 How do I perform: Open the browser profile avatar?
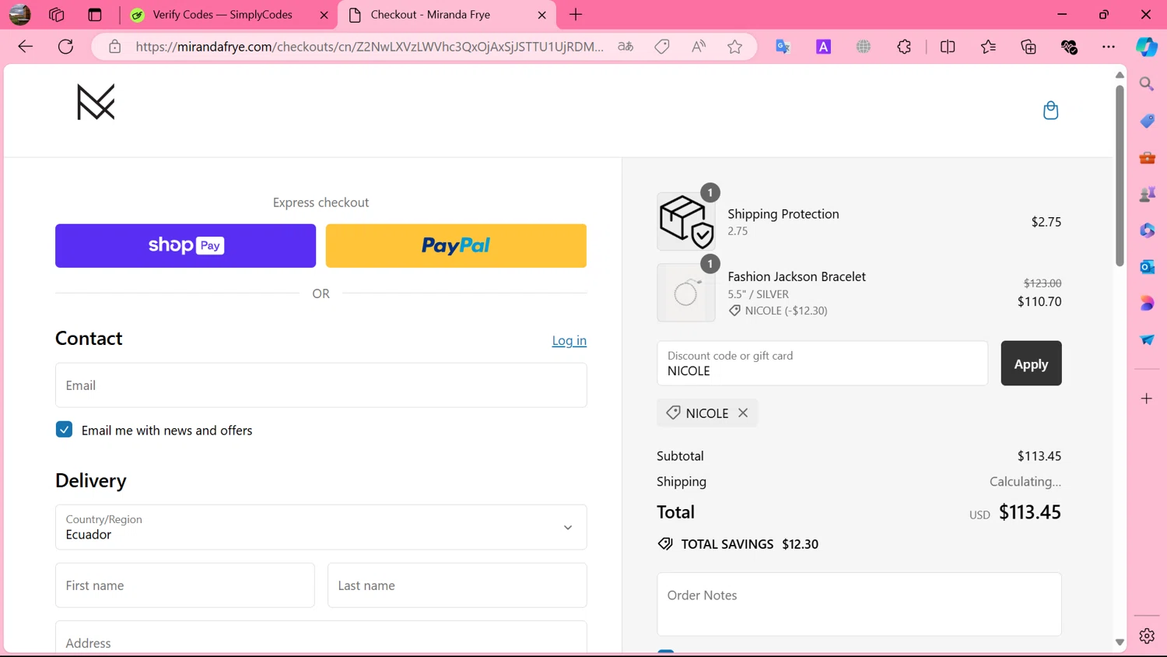(x=20, y=15)
